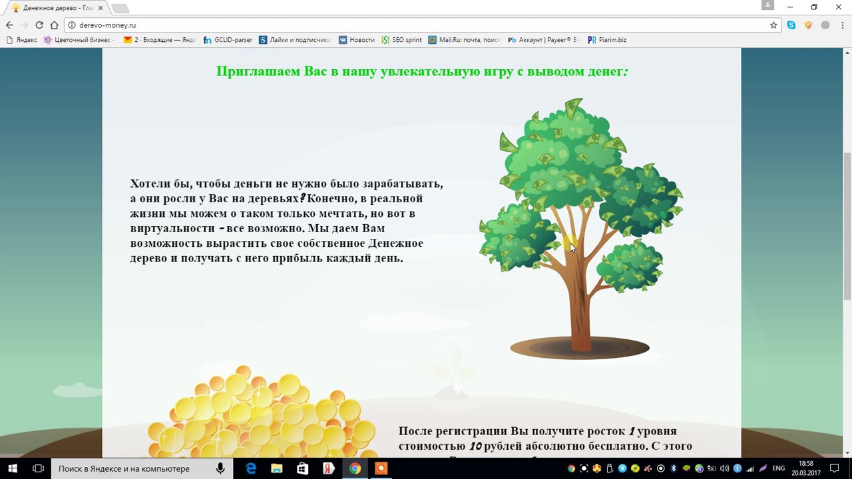Viewport: 852px width, 479px height.
Task: Open the volume control tray icon
Action: [x=725, y=468]
